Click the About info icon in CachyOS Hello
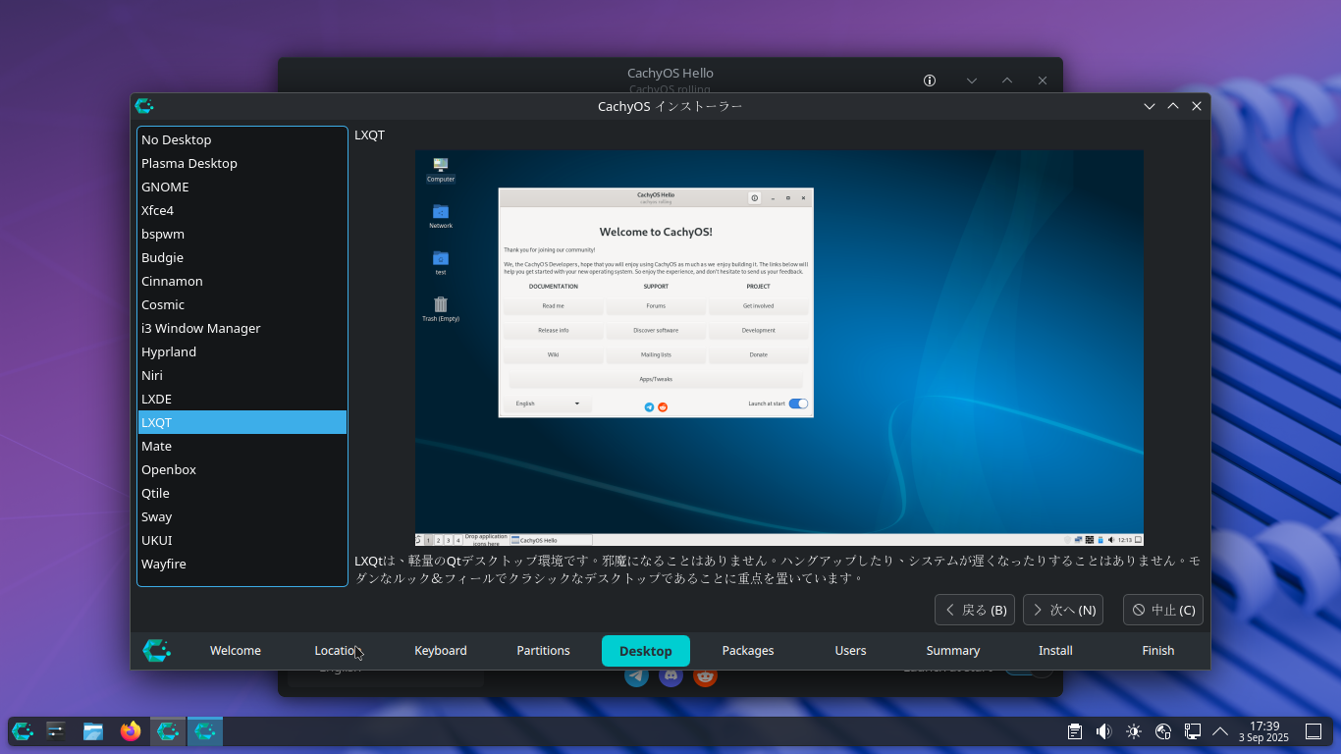The width and height of the screenshot is (1341, 754). (x=930, y=81)
